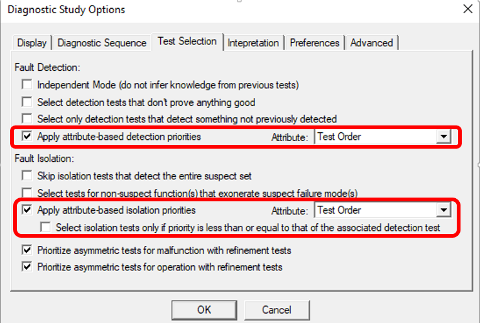
Task: Open the Diagnostic Sequence tab
Action: pyautogui.click(x=102, y=43)
